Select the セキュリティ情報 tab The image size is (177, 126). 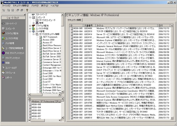click(x=74, y=20)
